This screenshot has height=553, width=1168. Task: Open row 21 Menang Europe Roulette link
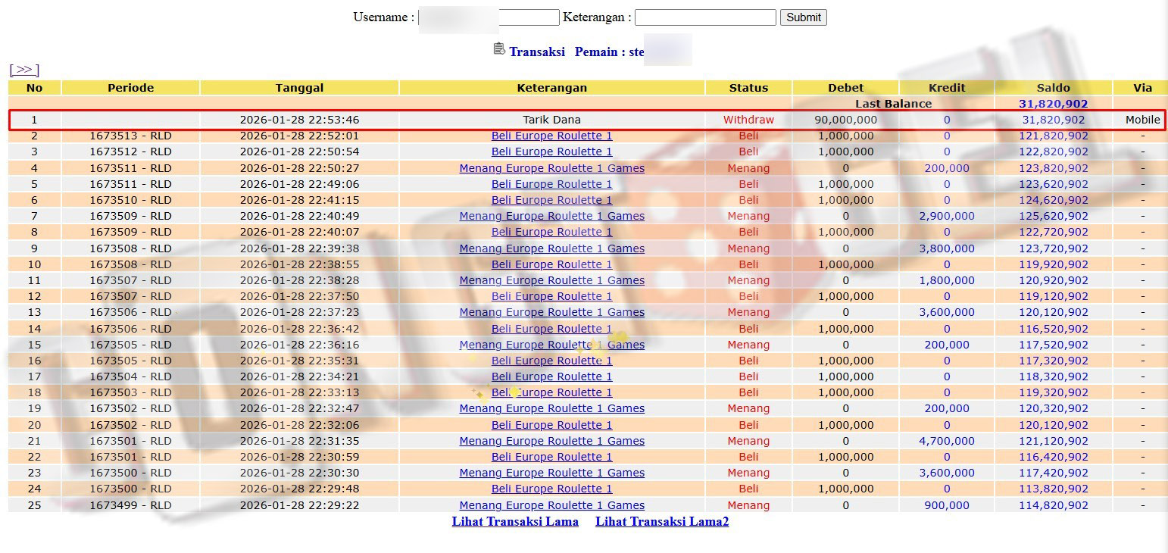coord(551,441)
